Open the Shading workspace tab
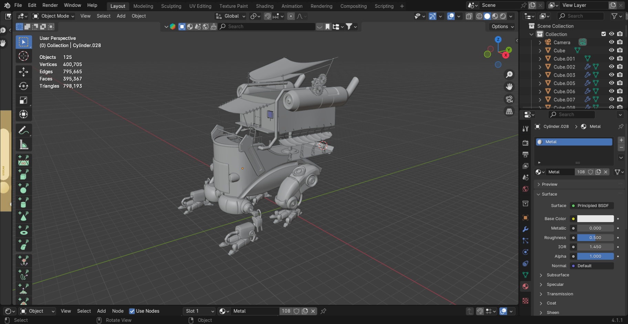Image resolution: width=628 pixels, height=324 pixels. [264, 6]
